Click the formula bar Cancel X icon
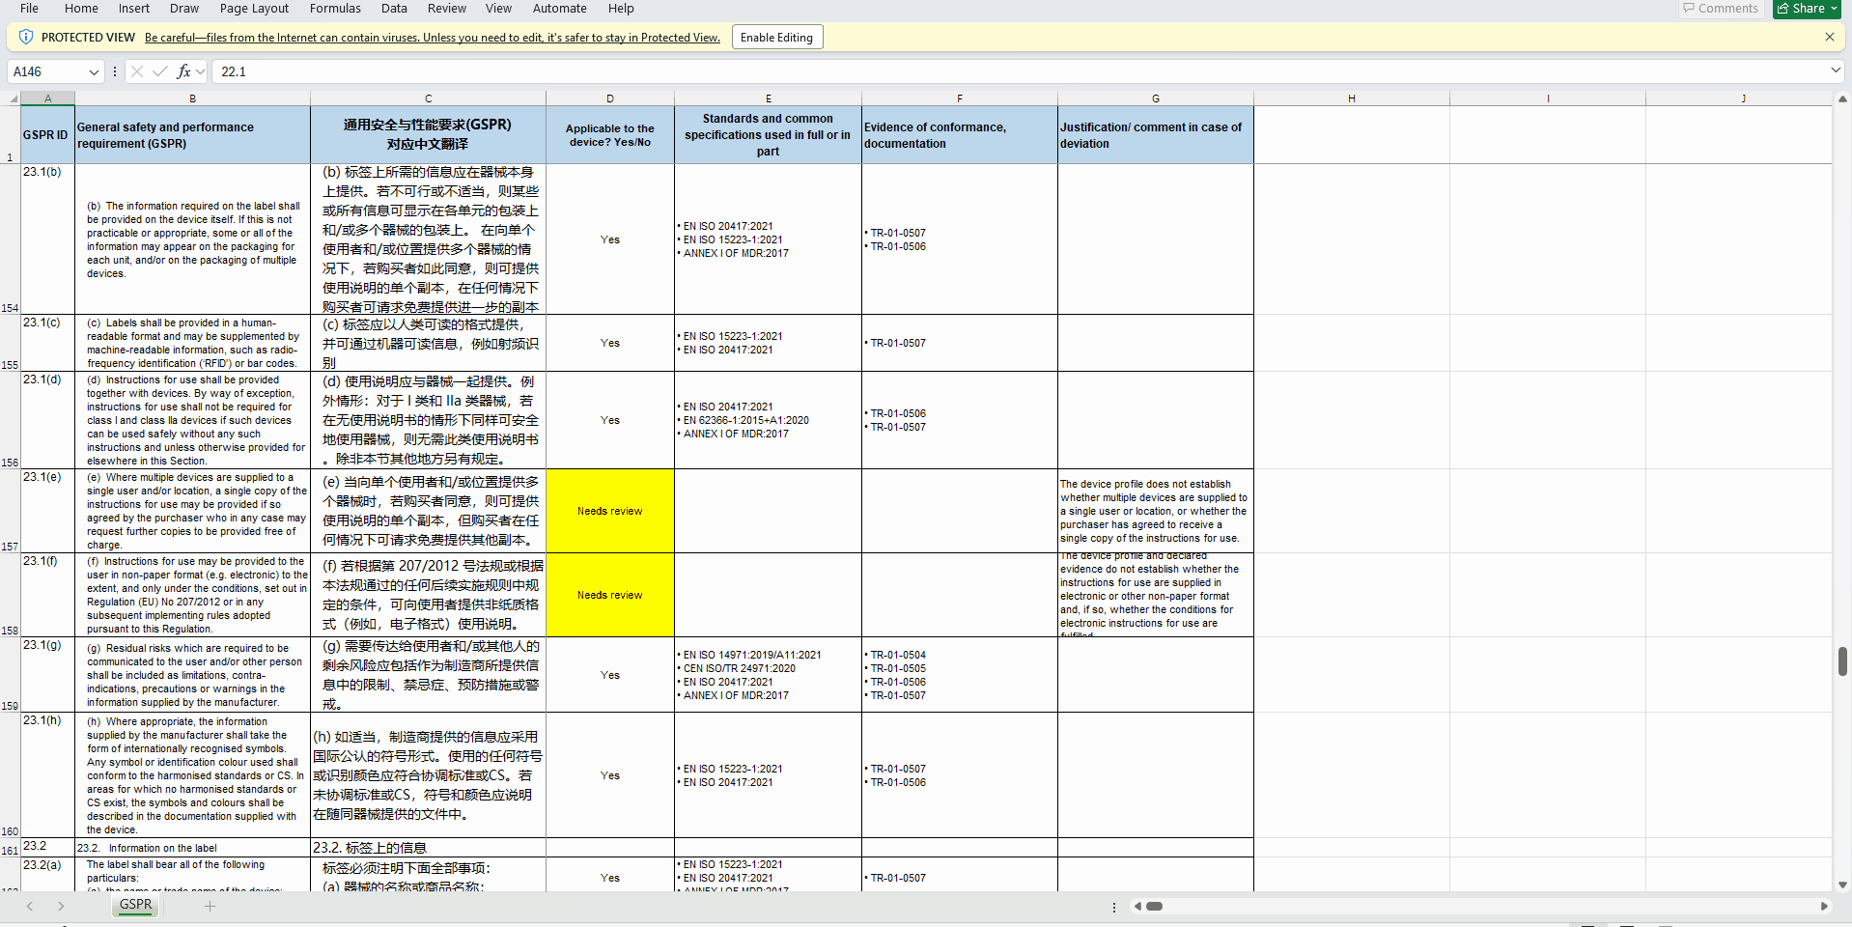 tap(137, 71)
